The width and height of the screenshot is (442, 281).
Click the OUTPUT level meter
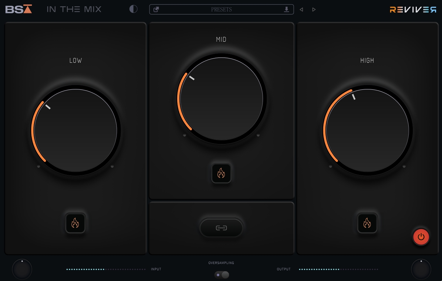[x=338, y=269]
